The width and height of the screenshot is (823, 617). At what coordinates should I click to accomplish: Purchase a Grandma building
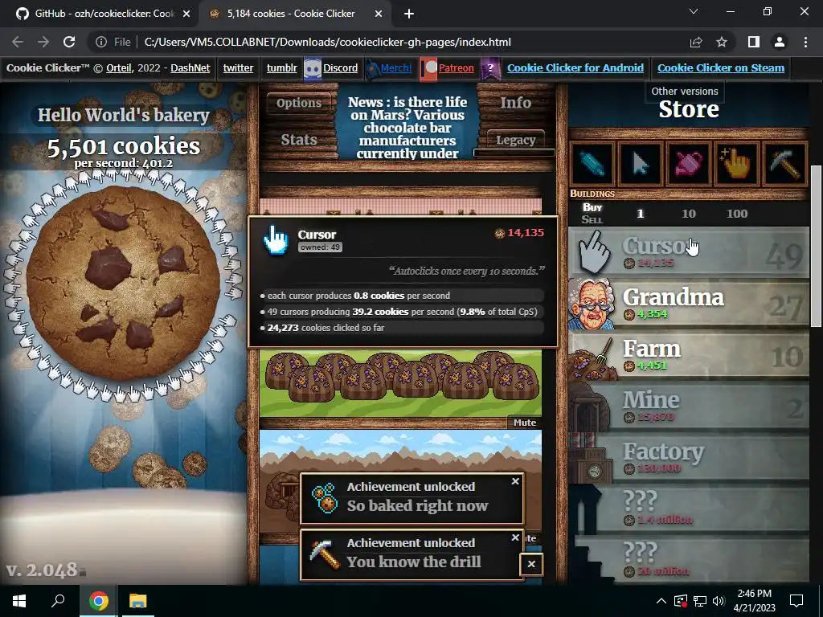click(689, 304)
